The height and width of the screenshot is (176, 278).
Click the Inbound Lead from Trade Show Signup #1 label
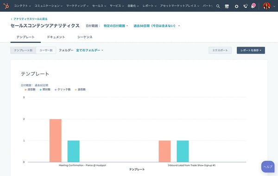click(192, 165)
